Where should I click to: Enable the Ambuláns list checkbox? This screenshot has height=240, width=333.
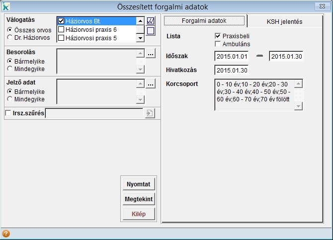click(218, 44)
